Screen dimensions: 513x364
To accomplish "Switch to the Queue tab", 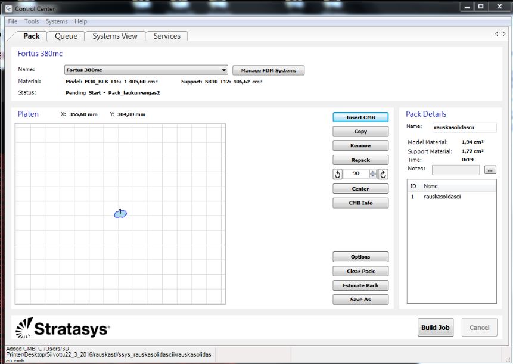I will [x=66, y=36].
